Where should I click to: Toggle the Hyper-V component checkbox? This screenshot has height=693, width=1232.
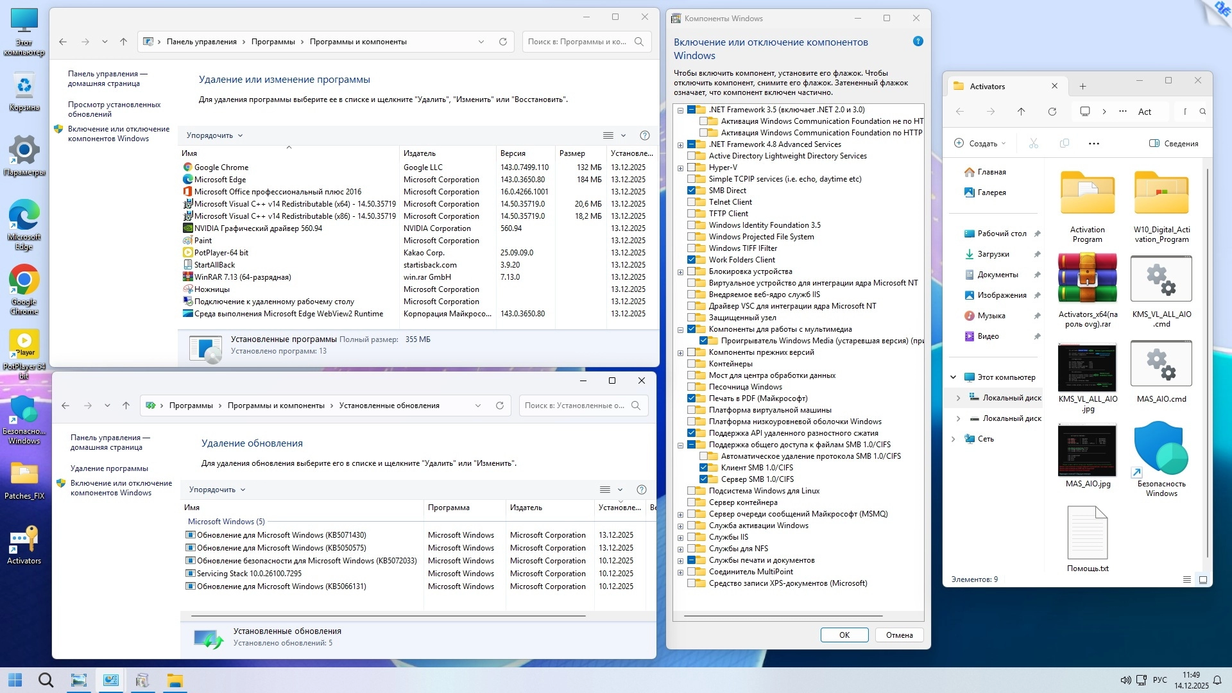692,167
